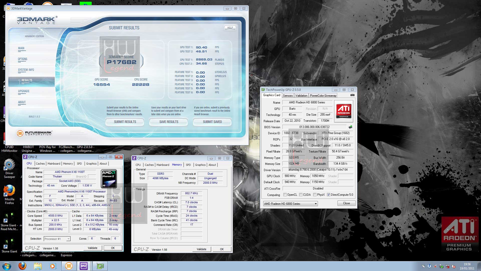Click OK in left CPU-Z window
The width and height of the screenshot is (481, 271).
tap(113, 248)
